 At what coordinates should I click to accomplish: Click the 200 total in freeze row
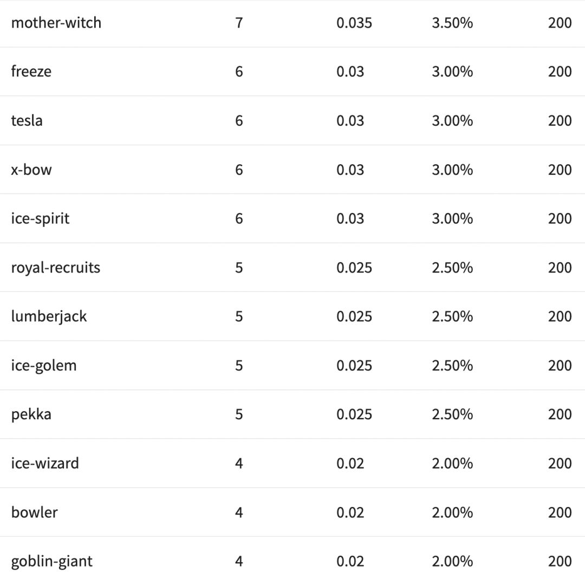[560, 71]
